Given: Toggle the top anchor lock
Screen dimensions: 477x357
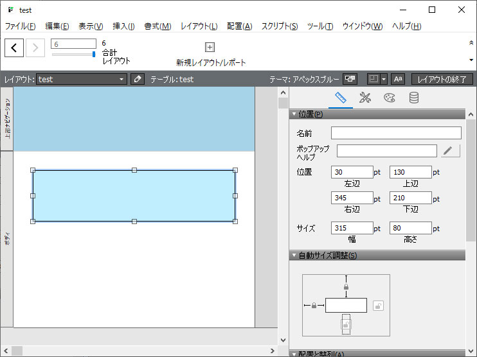Looking at the screenshot, I should pyautogui.click(x=346, y=286).
